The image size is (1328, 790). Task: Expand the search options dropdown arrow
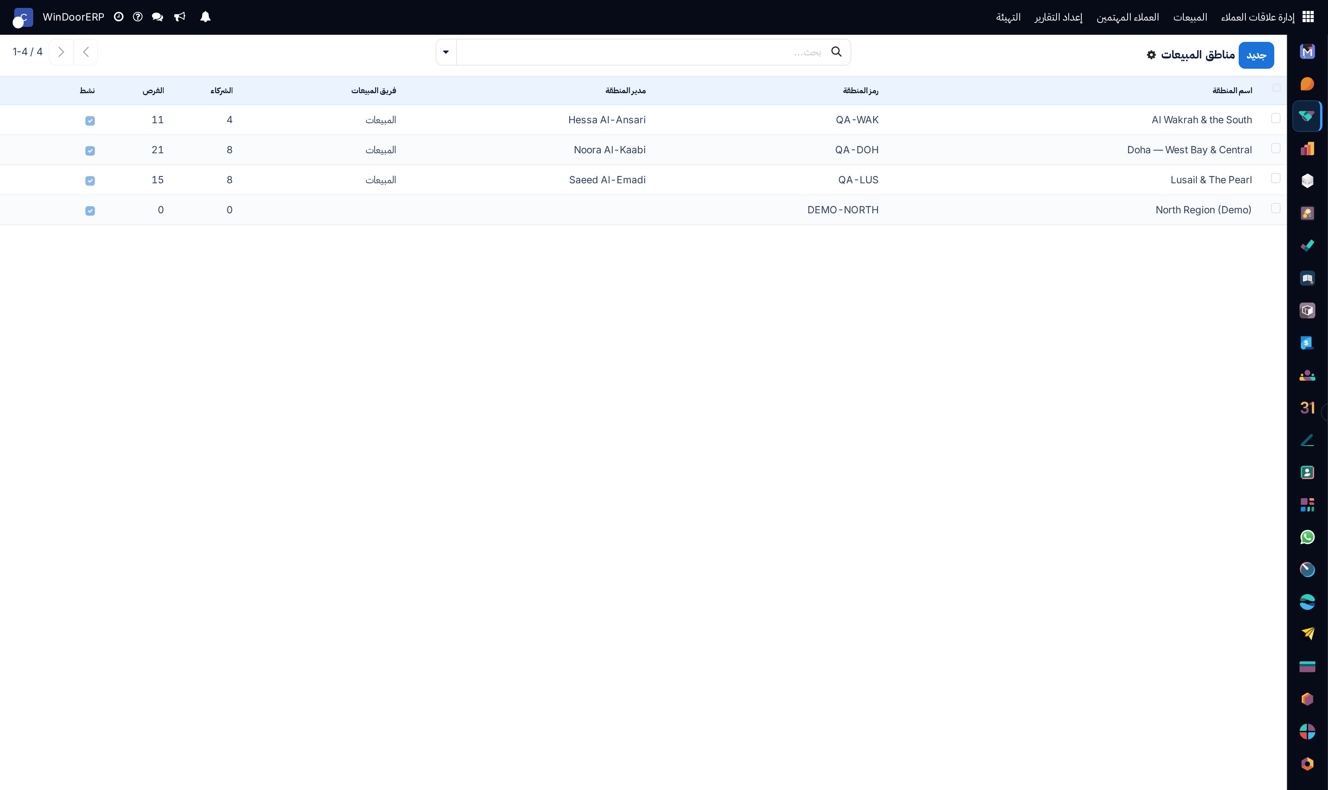pos(446,52)
